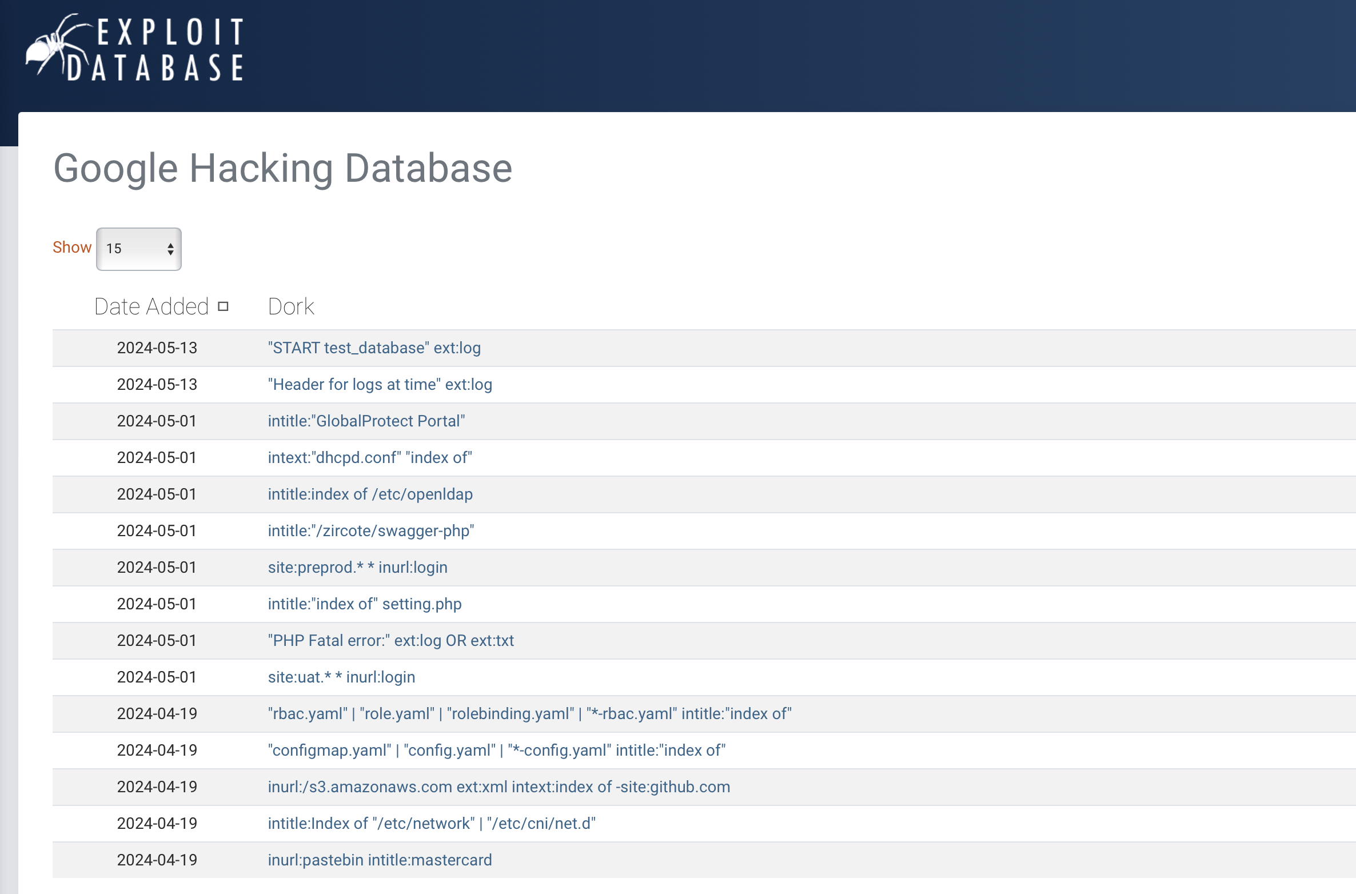Click the Dork column header
The height and width of the screenshot is (894, 1356).
(x=291, y=307)
